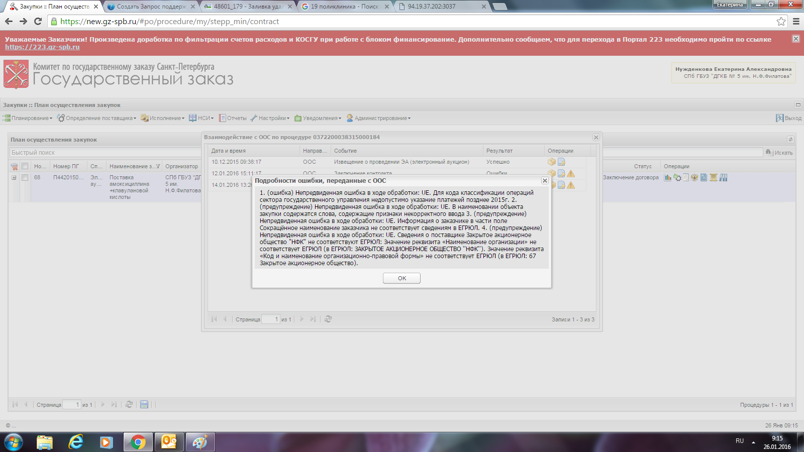Open Internet Explorer from the taskbar
This screenshot has width=804, height=452.
(x=76, y=442)
